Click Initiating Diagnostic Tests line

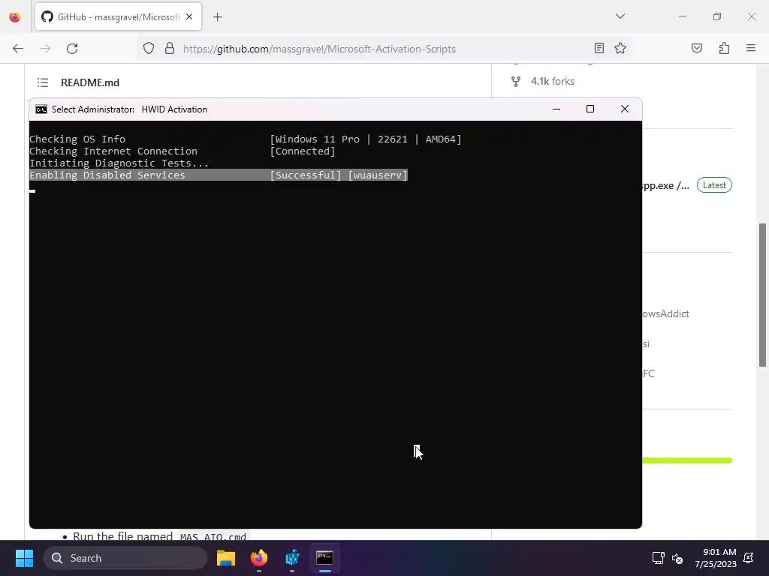click(119, 163)
